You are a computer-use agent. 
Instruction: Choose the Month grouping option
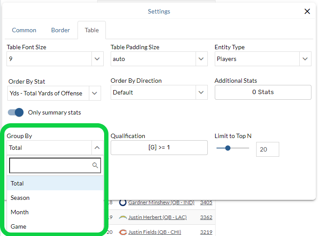tap(20, 212)
